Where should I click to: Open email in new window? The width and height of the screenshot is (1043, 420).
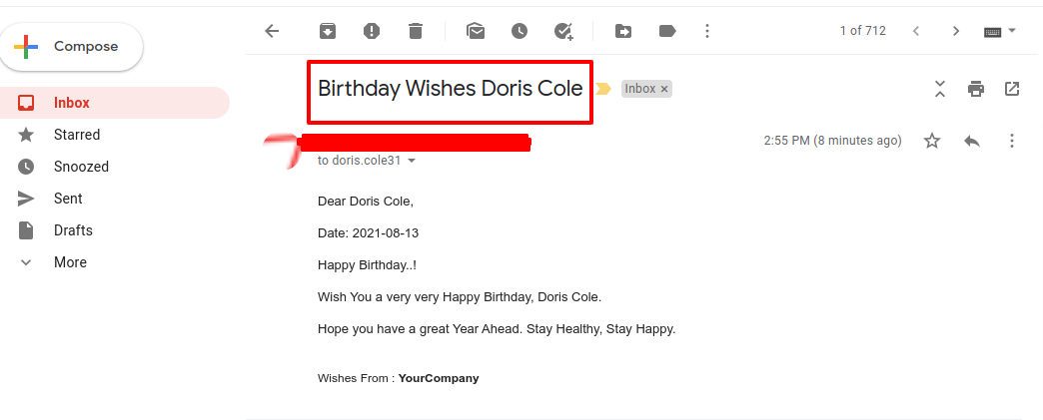pyautogui.click(x=1012, y=89)
